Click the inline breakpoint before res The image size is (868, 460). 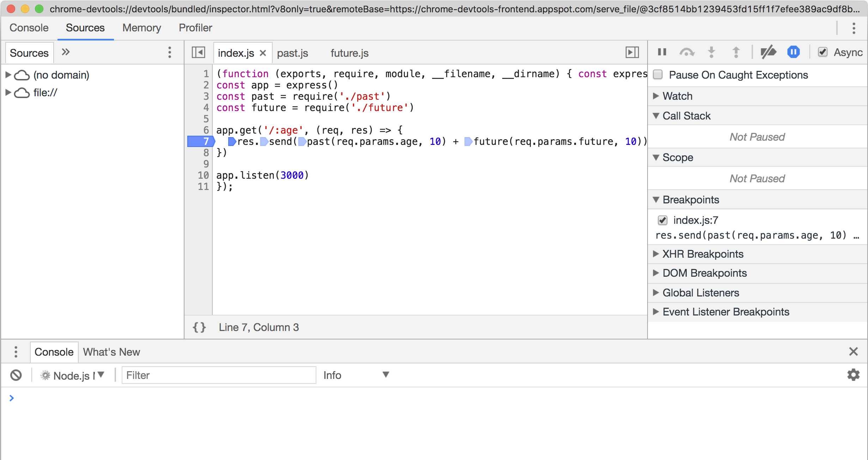[x=232, y=141]
